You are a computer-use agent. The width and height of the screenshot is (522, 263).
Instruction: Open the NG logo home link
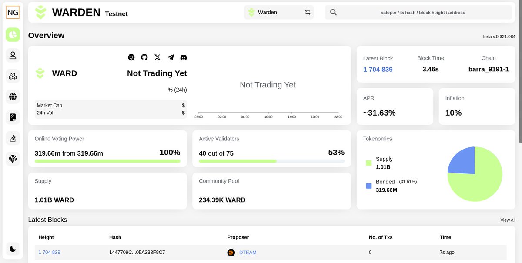click(13, 13)
